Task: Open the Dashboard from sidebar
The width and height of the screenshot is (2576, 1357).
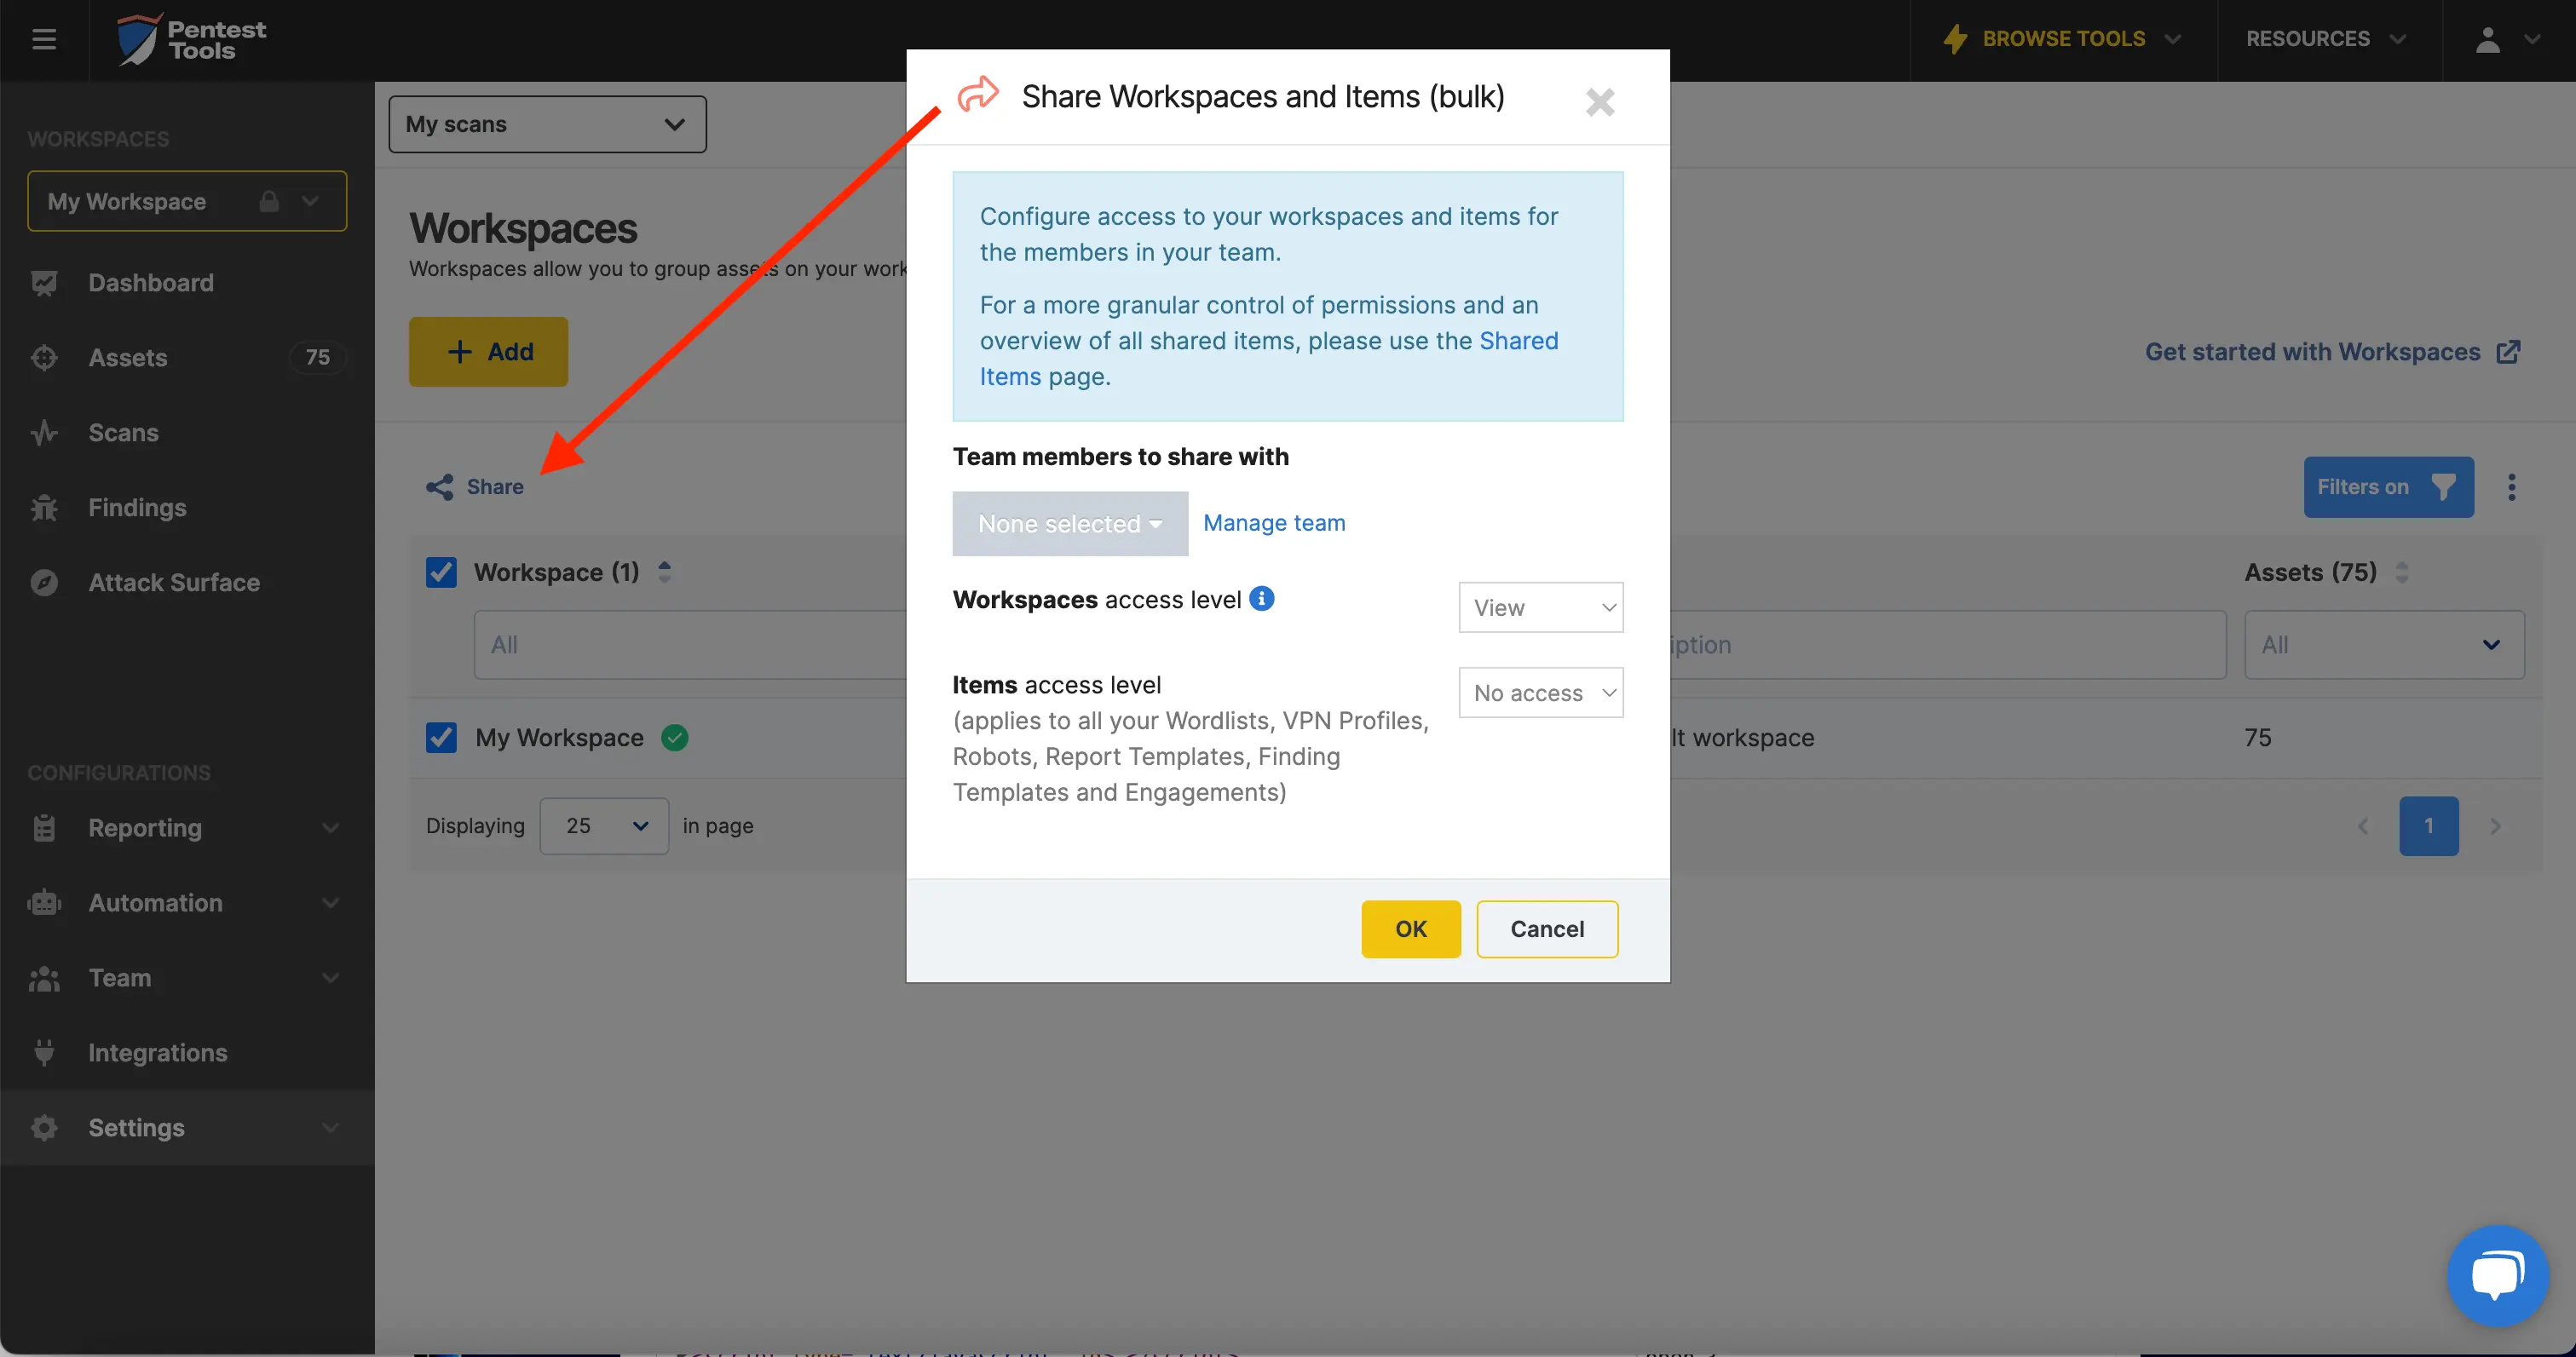Action: 150,282
